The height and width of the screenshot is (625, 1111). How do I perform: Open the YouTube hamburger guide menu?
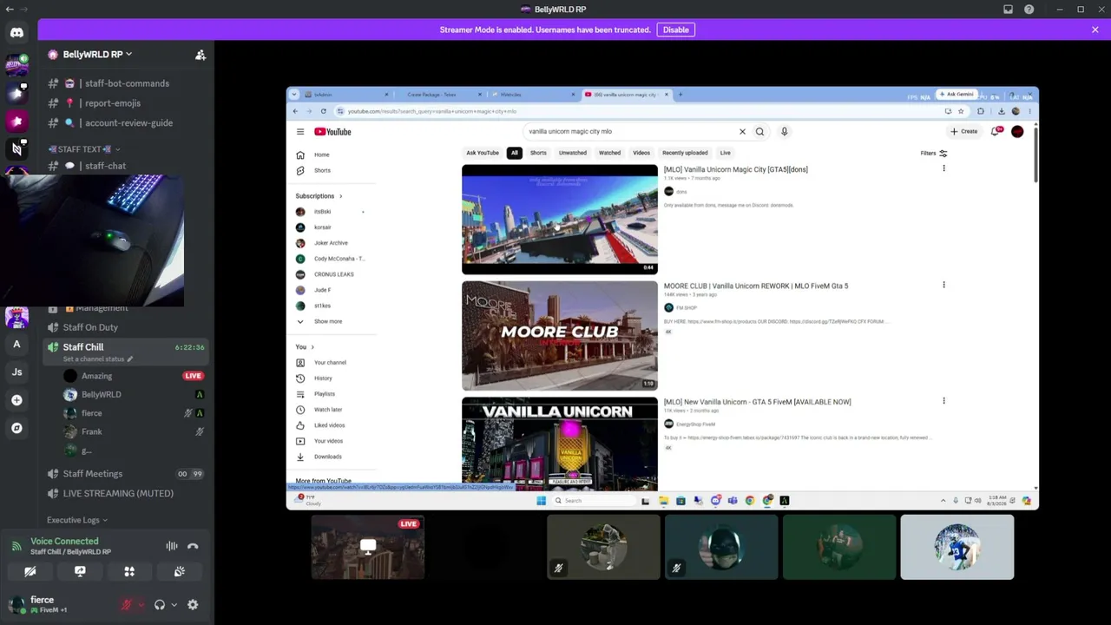point(300,132)
